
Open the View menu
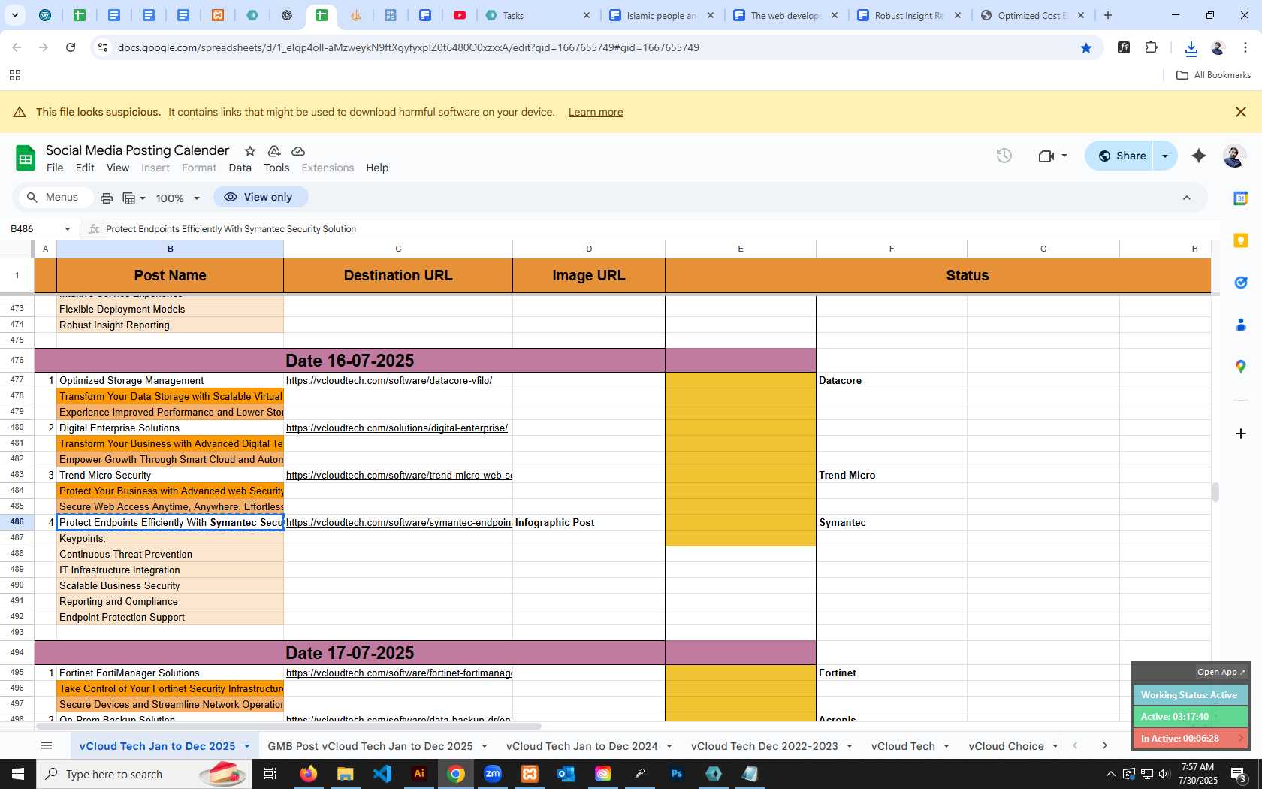coord(118,168)
